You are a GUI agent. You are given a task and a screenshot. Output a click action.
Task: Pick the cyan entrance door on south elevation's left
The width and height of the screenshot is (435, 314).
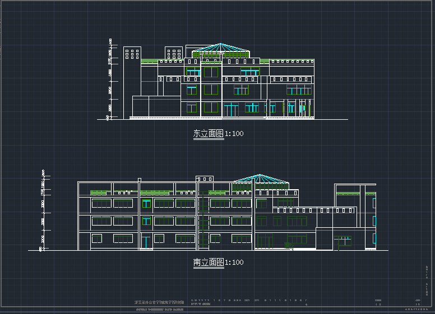(x=146, y=242)
